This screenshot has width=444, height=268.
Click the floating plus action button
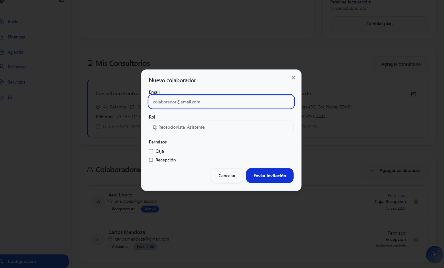pos(434,254)
